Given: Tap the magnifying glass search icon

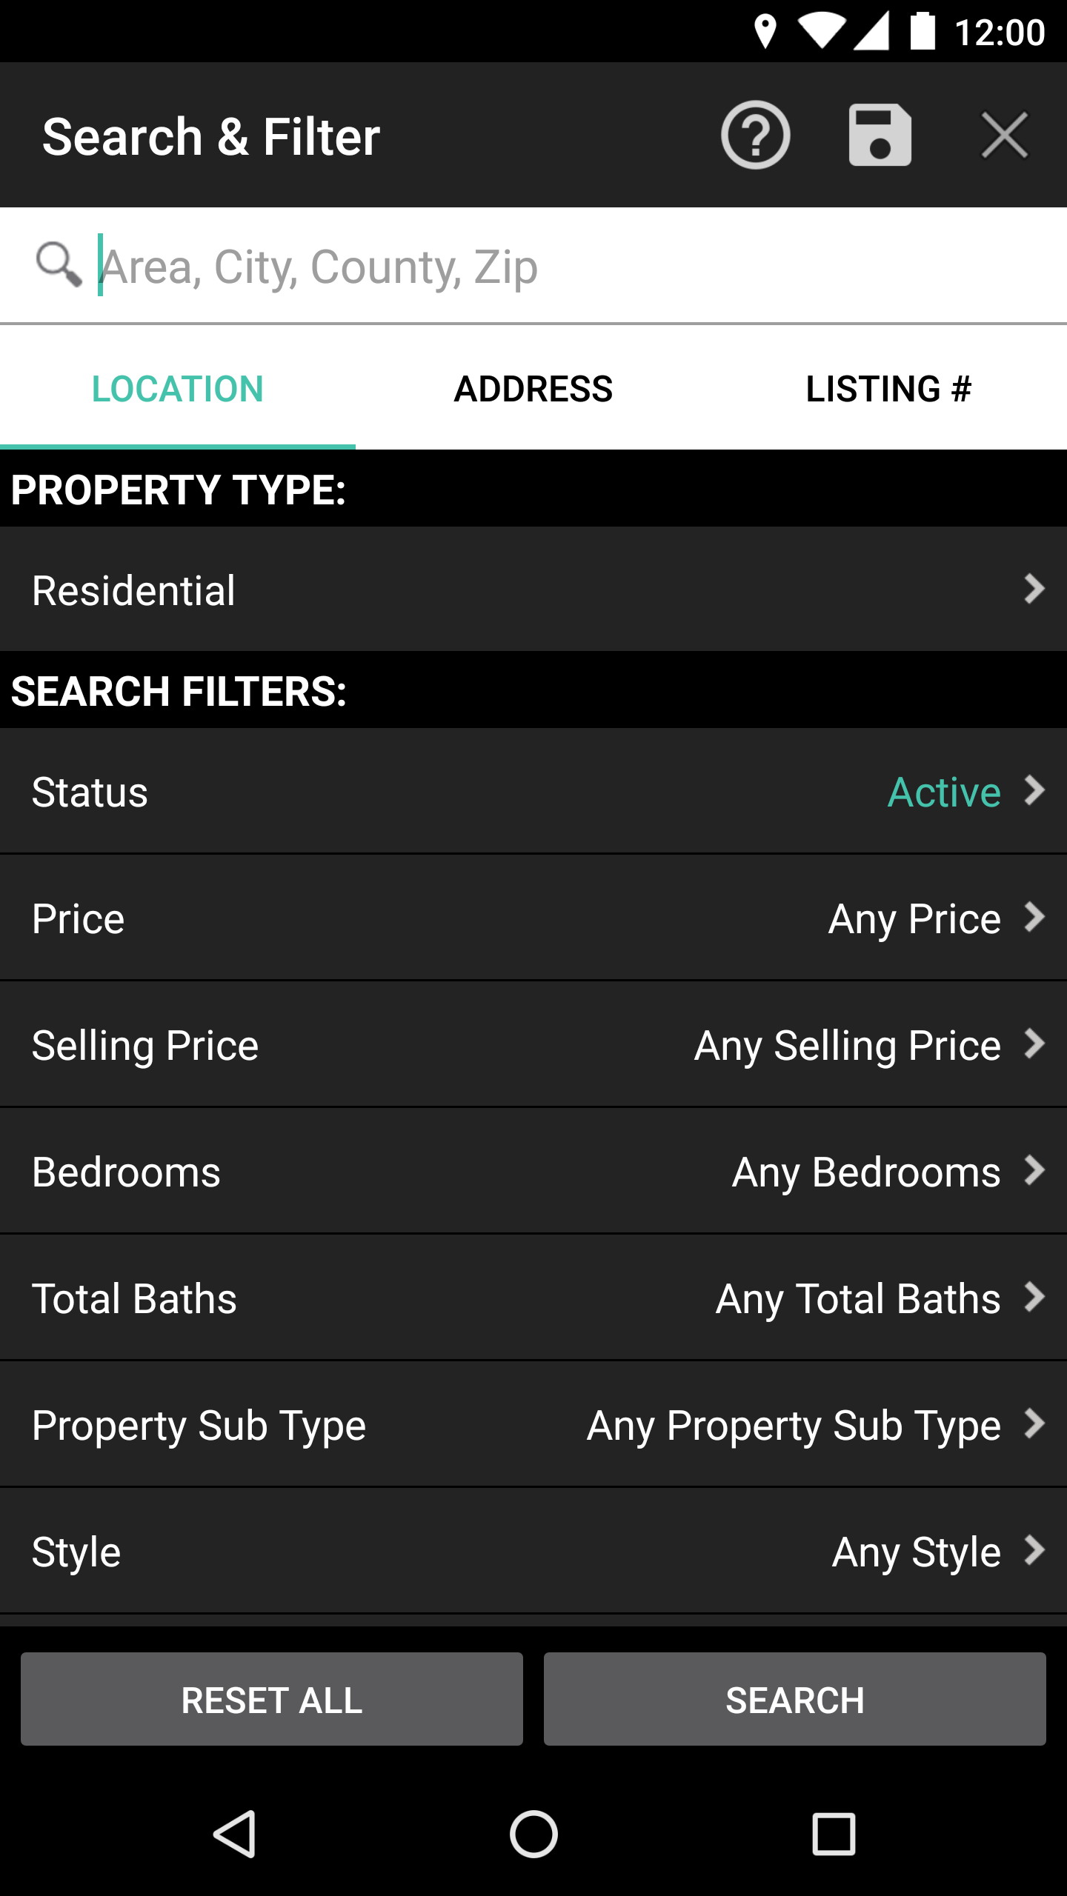Looking at the screenshot, I should (59, 264).
